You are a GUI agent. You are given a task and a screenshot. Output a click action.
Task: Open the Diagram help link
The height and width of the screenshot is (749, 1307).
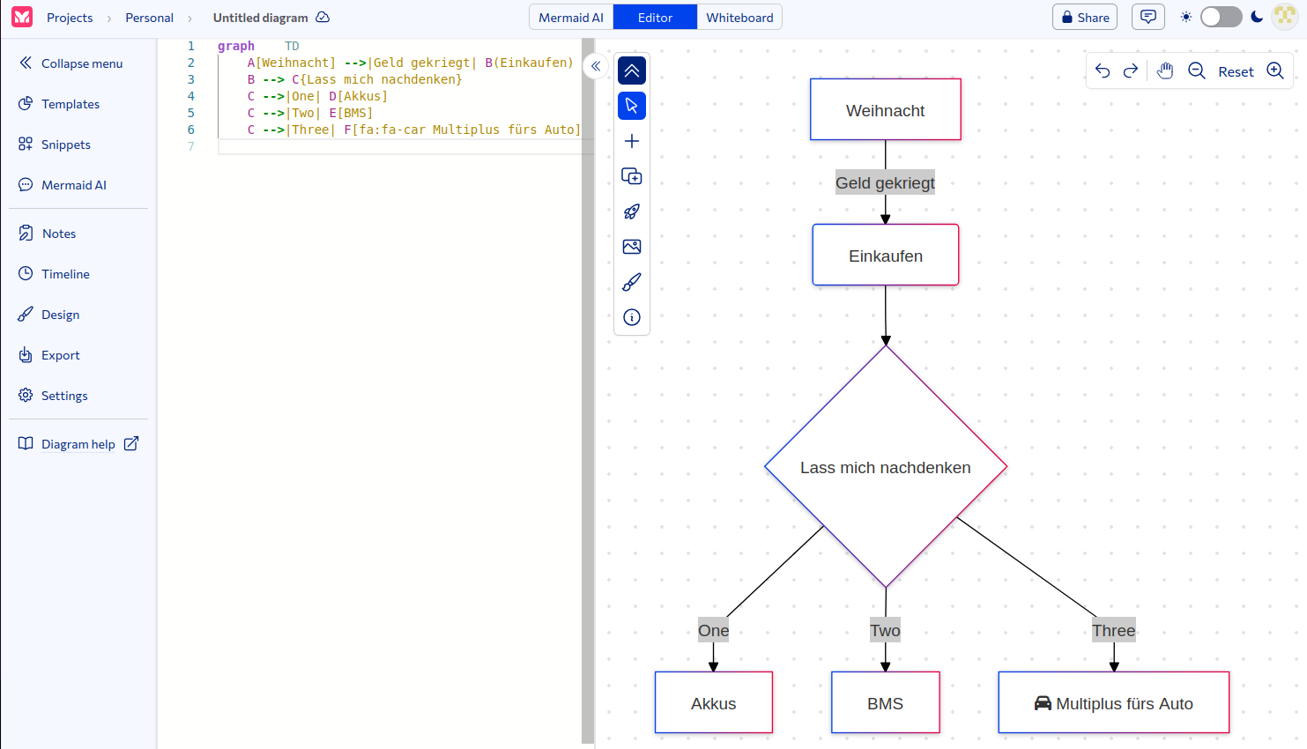click(x=78, y=444)
